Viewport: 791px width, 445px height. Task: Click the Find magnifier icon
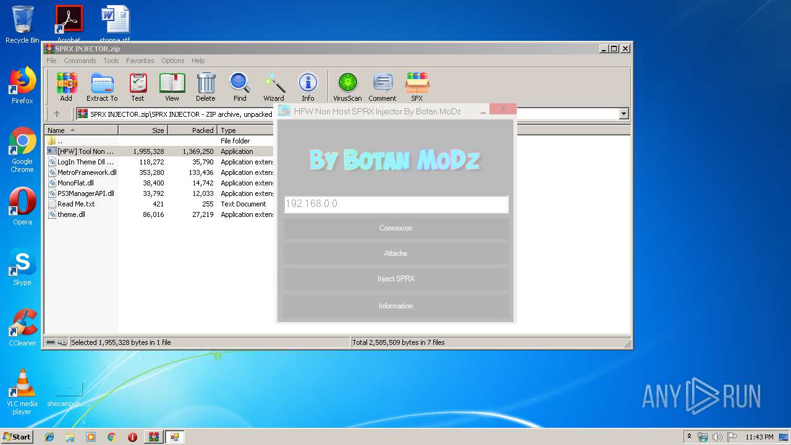[240, 87]
